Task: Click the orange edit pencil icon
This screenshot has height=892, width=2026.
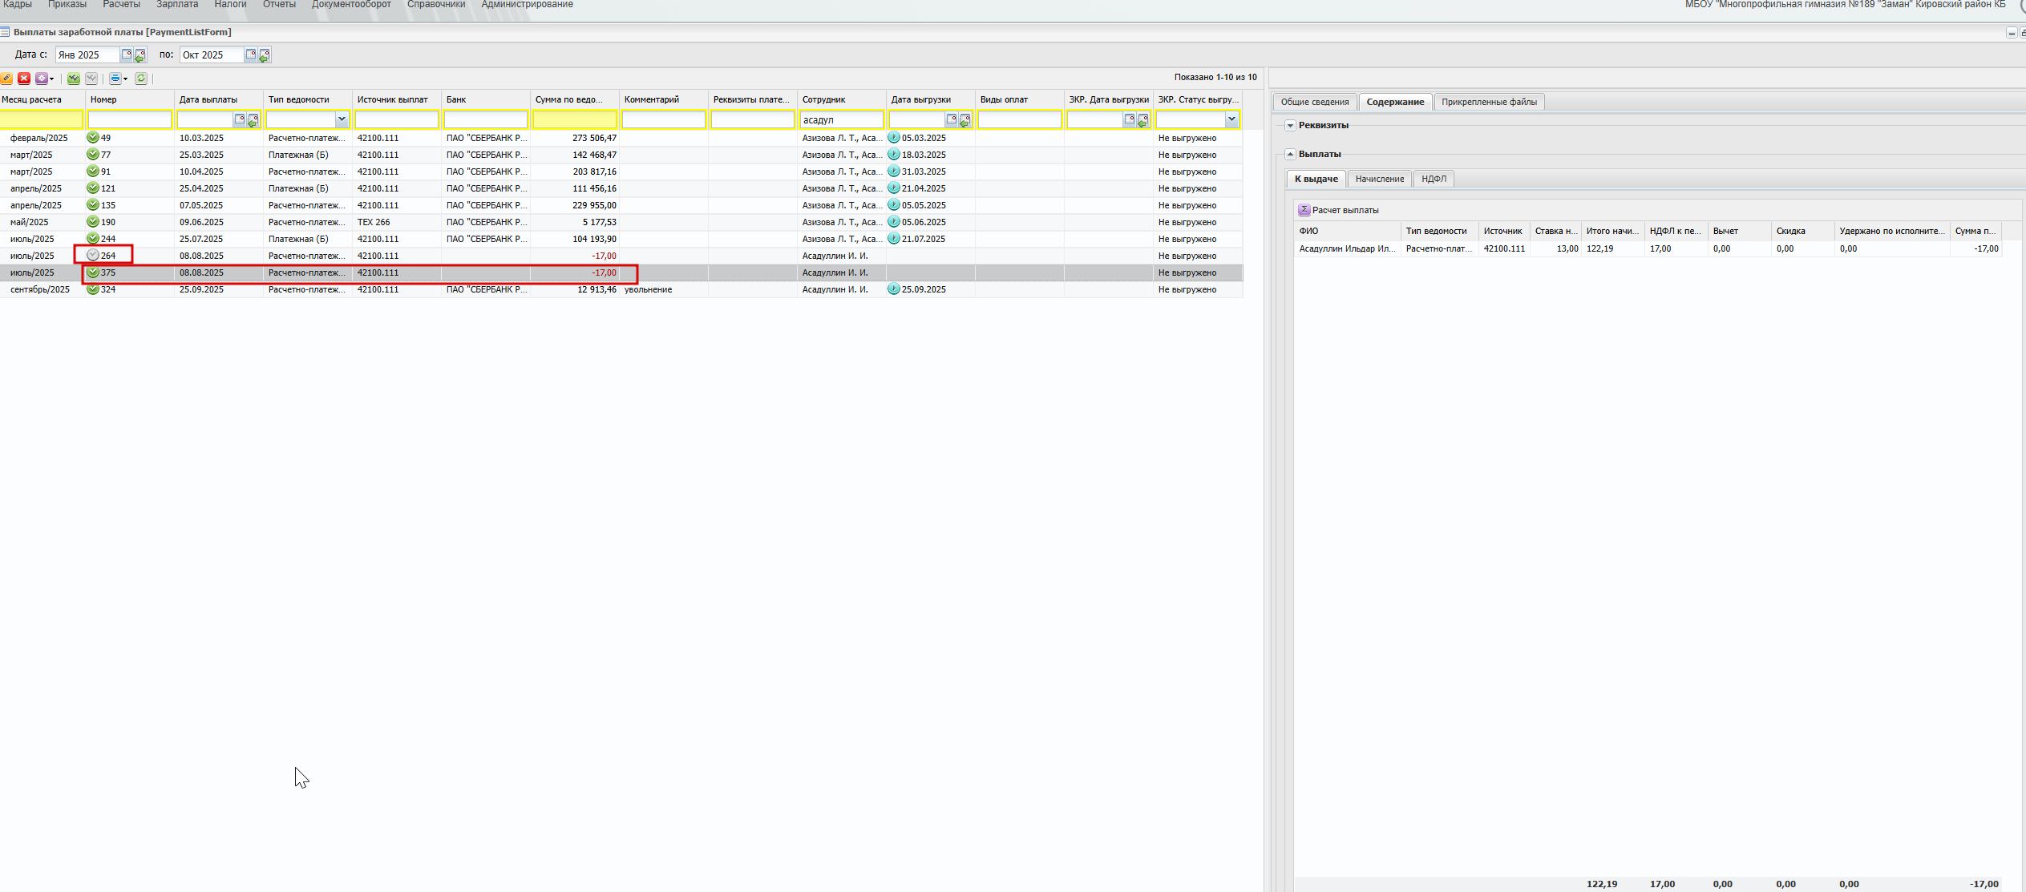Action: click(x=6, y=78)
